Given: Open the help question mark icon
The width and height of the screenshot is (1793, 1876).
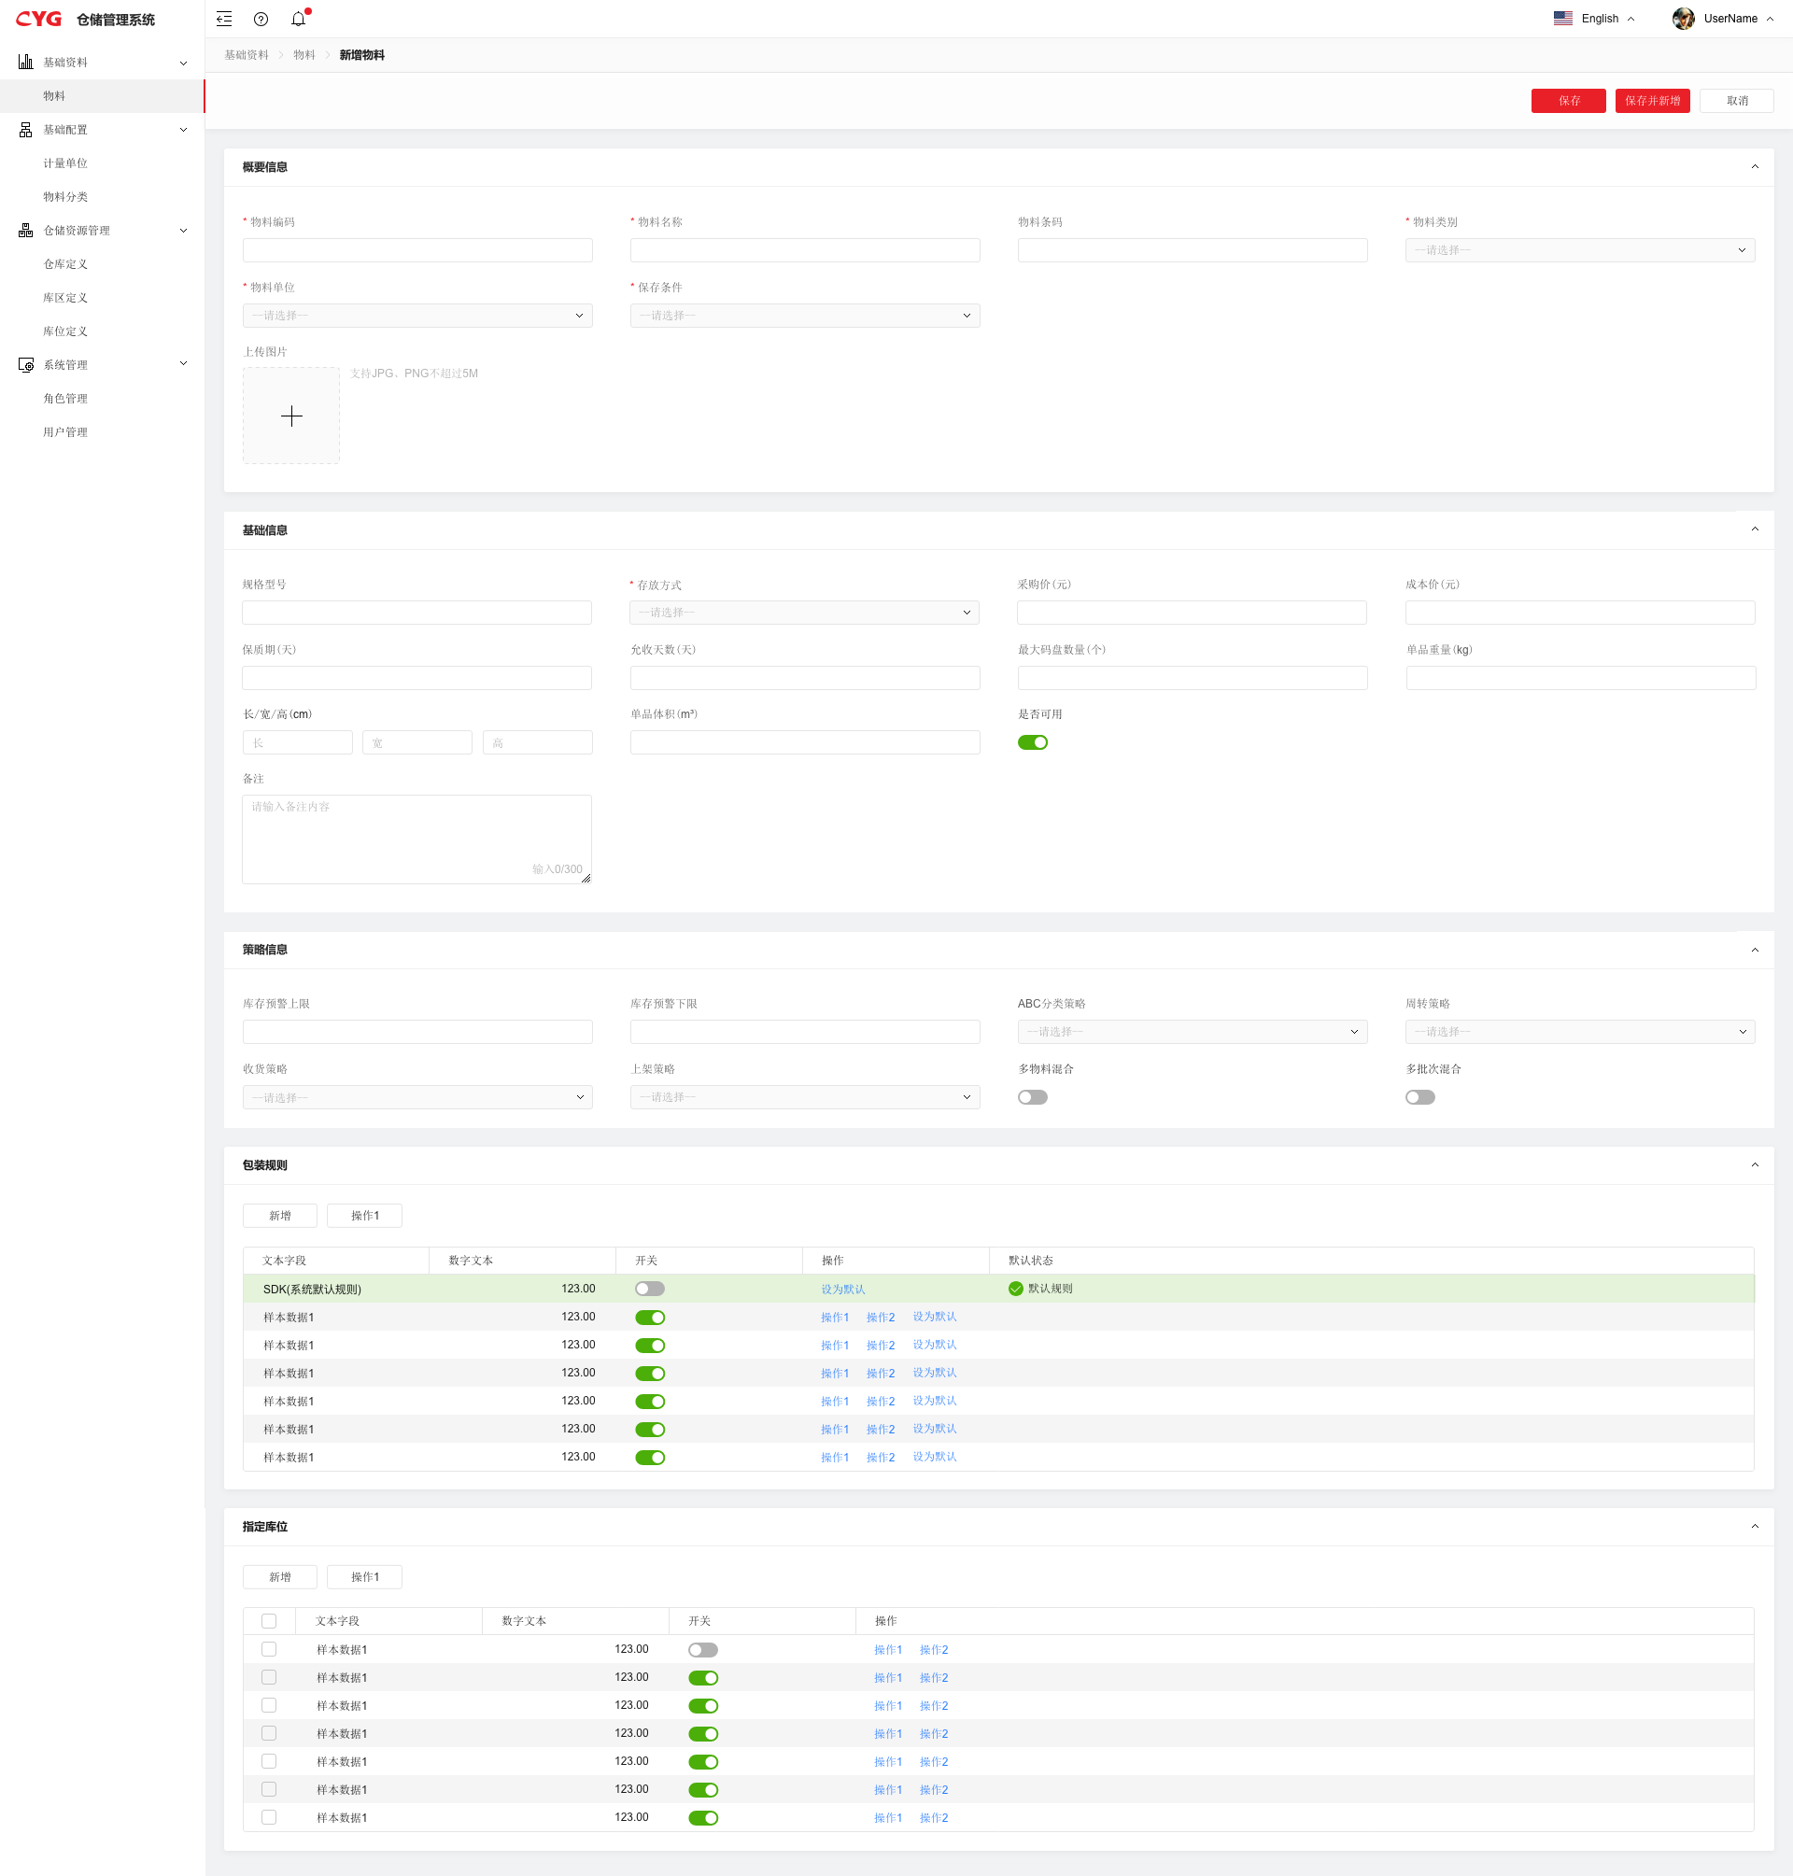Looking at the screenshot, I should click(261, 18).
